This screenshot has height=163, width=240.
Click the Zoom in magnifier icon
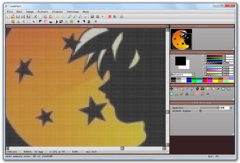click(70, 17)
